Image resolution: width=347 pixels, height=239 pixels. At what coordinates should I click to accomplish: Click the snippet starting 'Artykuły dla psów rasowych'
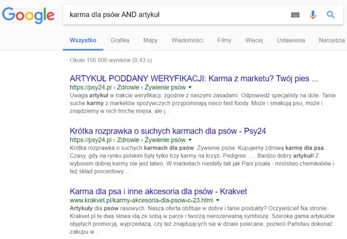tap(202, 220)
